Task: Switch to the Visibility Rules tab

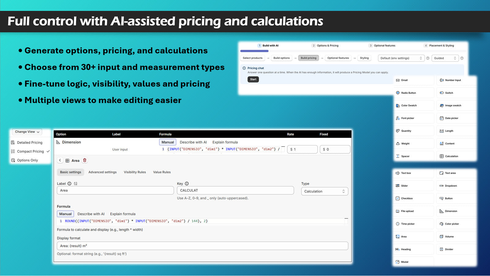Action: (135, 172)
